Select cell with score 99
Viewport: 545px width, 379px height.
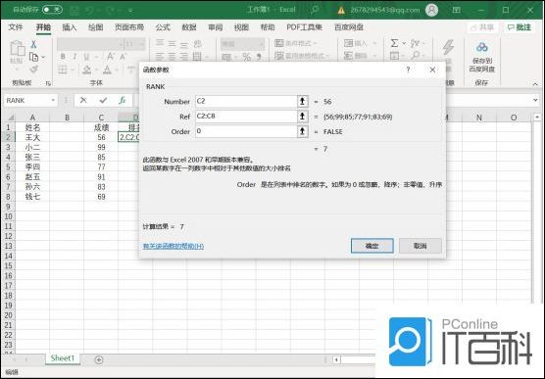101,147
